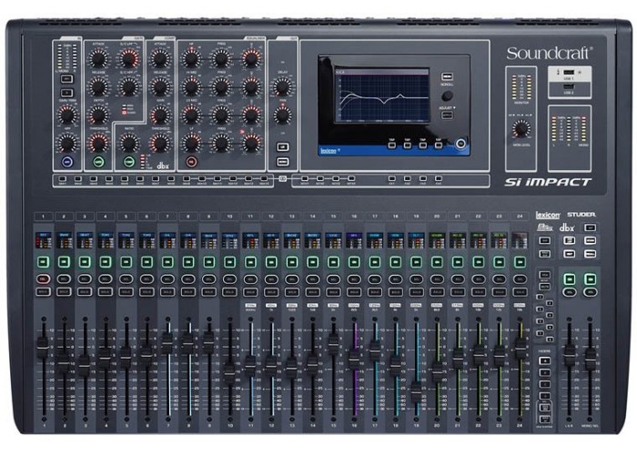Click the Delay knob in the output section
This screenshot has height=455, width=637.
click(282, 86)
